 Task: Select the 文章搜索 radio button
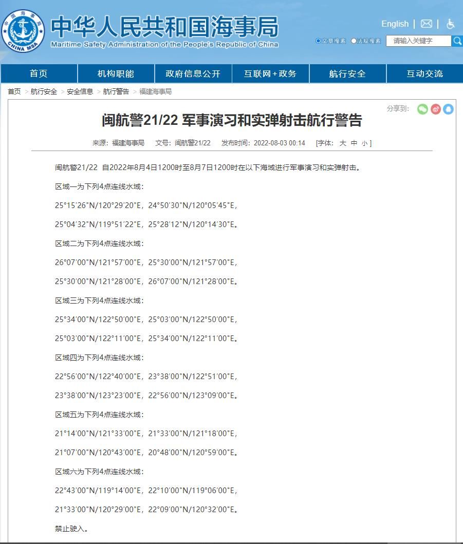click(319, 41)
